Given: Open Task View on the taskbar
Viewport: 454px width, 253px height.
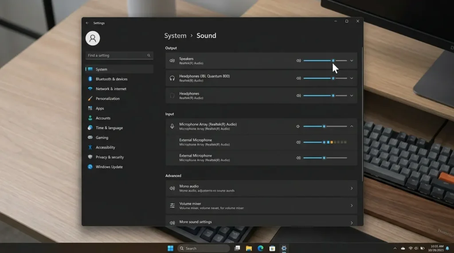Looking at the screenshot, I should (237, 249).
